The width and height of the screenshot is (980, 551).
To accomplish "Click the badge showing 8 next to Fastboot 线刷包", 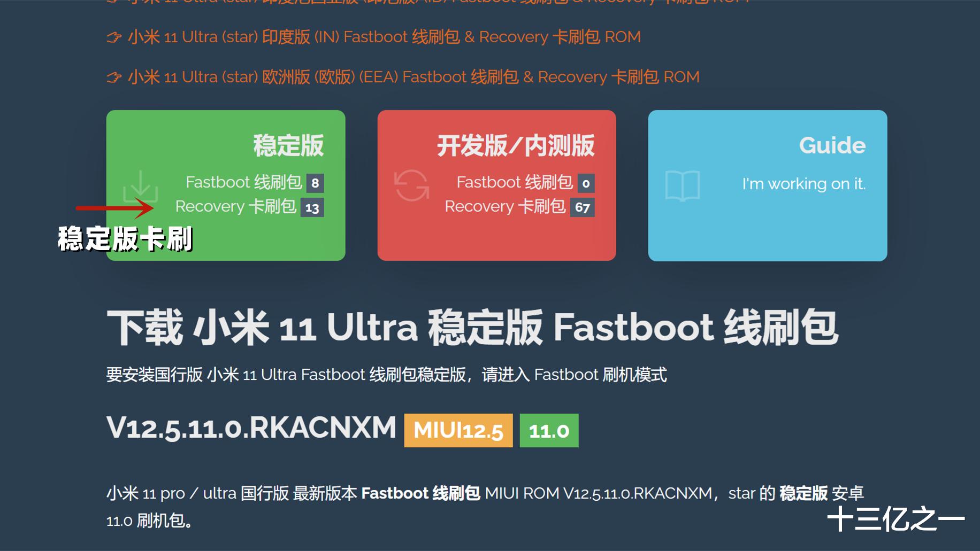I will [316, 183].
